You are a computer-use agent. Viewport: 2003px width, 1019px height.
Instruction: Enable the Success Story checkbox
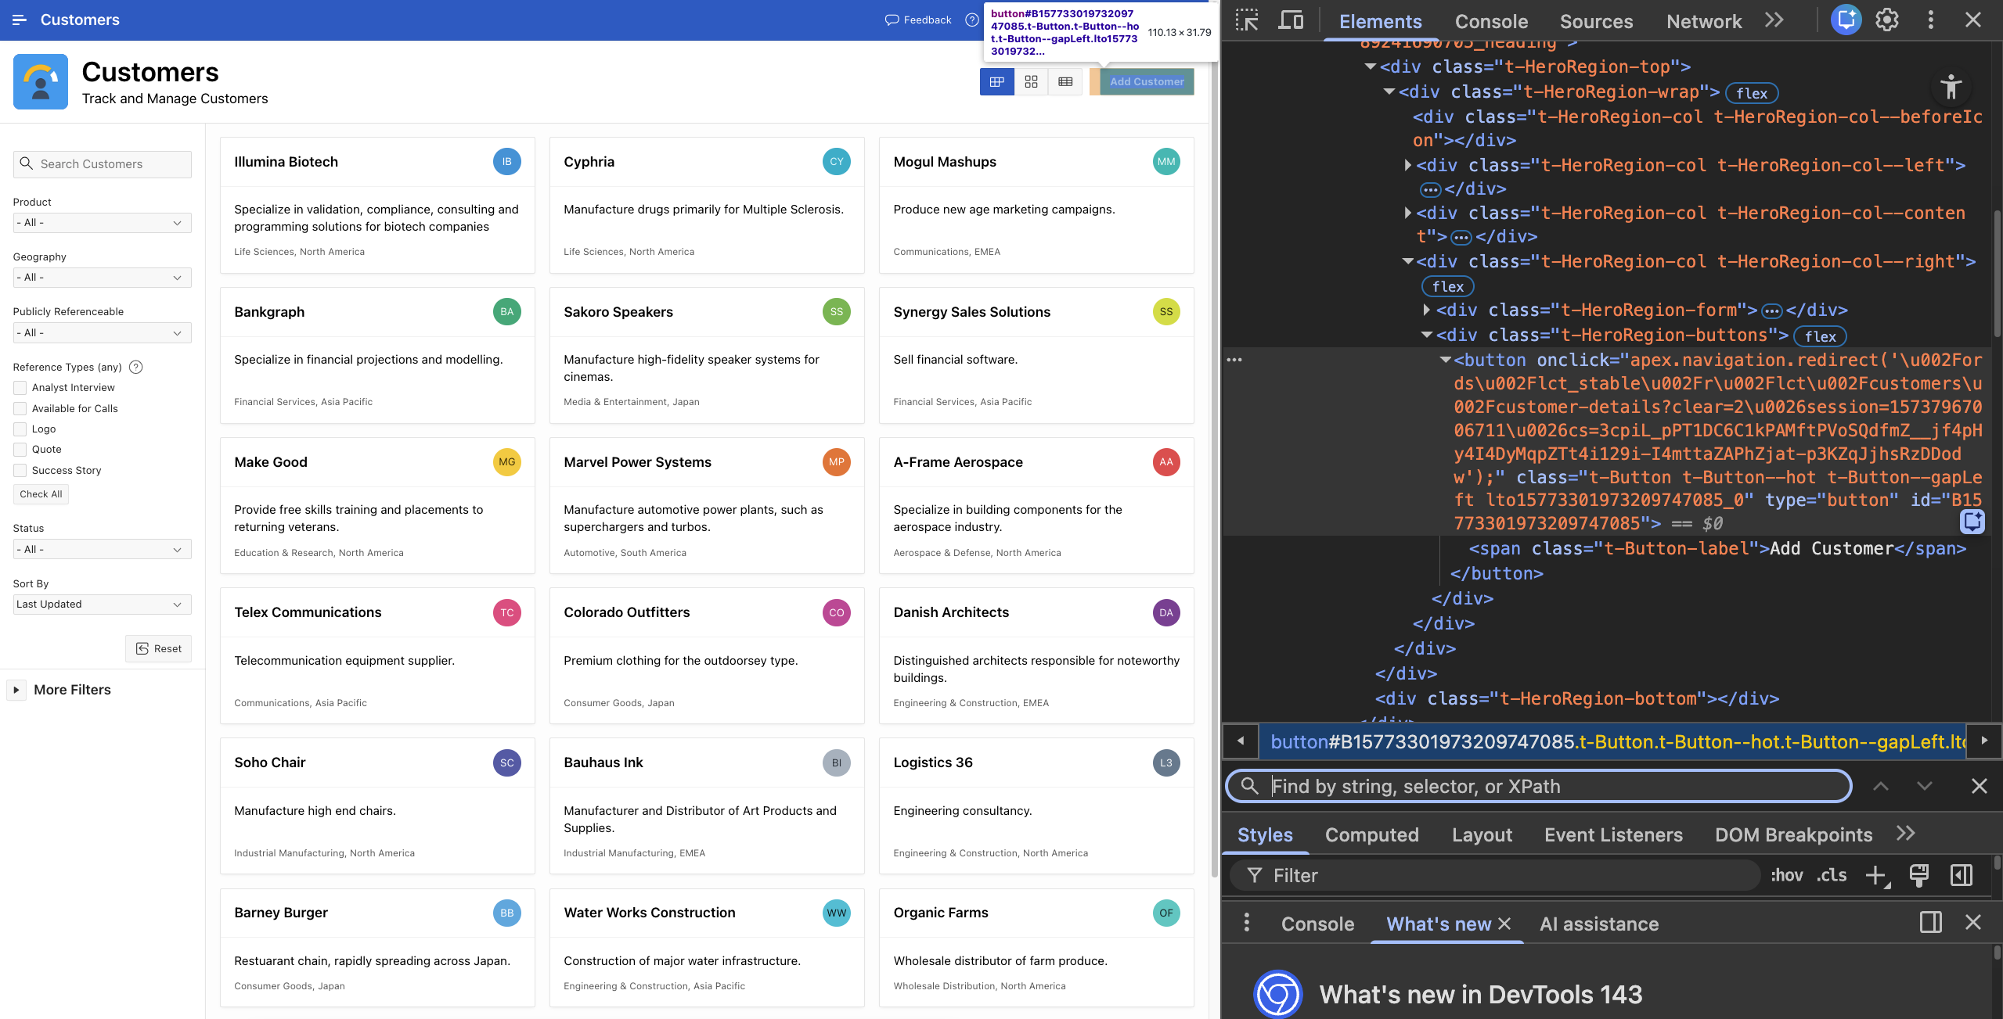point(19,470)
